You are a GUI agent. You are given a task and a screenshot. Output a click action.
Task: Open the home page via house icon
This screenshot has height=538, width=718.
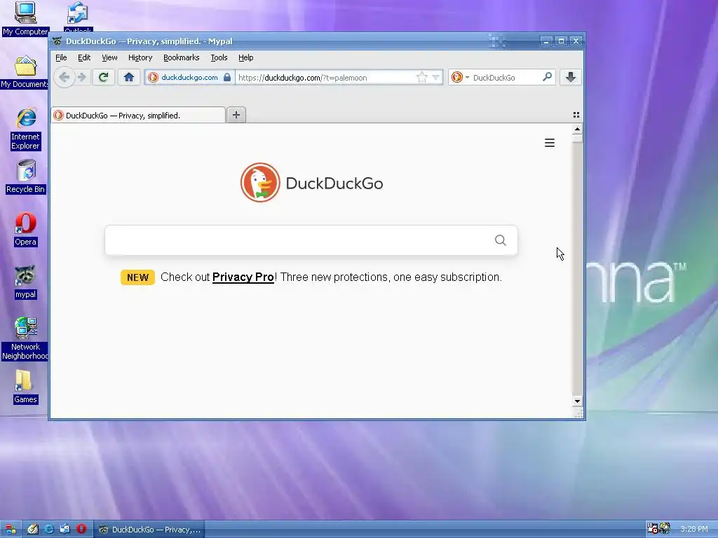(129, 77)
